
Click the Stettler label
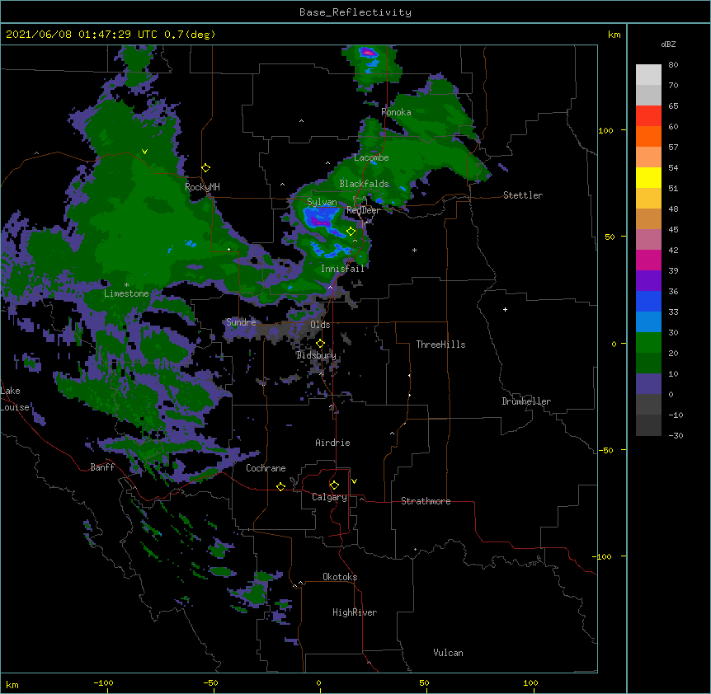coord(523,195)
